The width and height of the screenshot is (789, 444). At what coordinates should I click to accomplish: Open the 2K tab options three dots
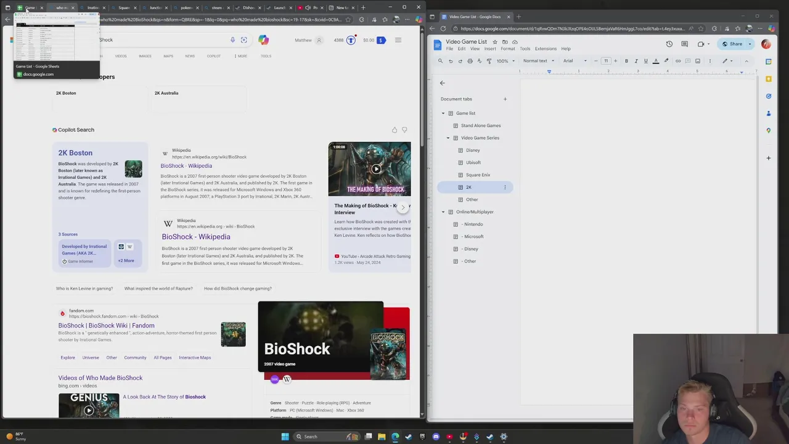(x=505, y=187)
